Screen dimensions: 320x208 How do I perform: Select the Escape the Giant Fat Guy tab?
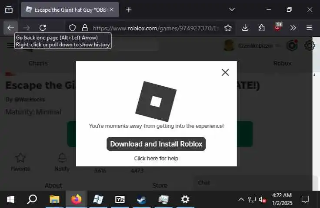coord(70,10)
